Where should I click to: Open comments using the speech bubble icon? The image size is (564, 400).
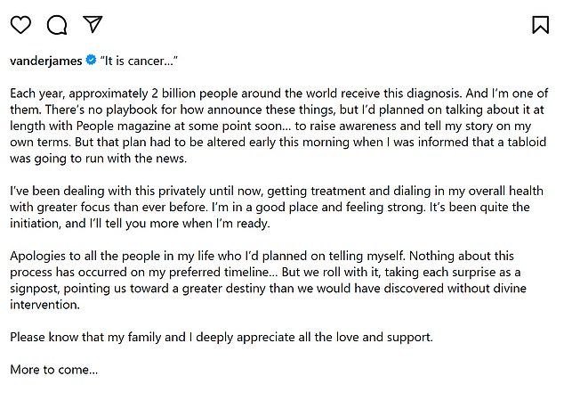coord(56,25)
